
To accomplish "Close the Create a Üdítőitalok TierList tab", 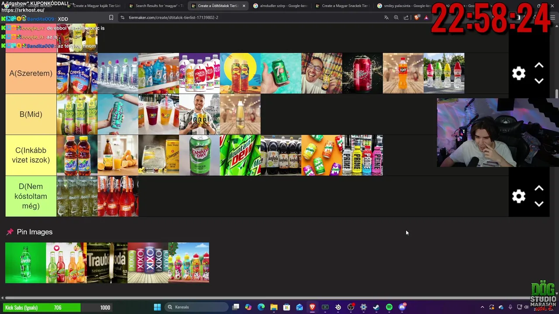I will coord(244,6).
